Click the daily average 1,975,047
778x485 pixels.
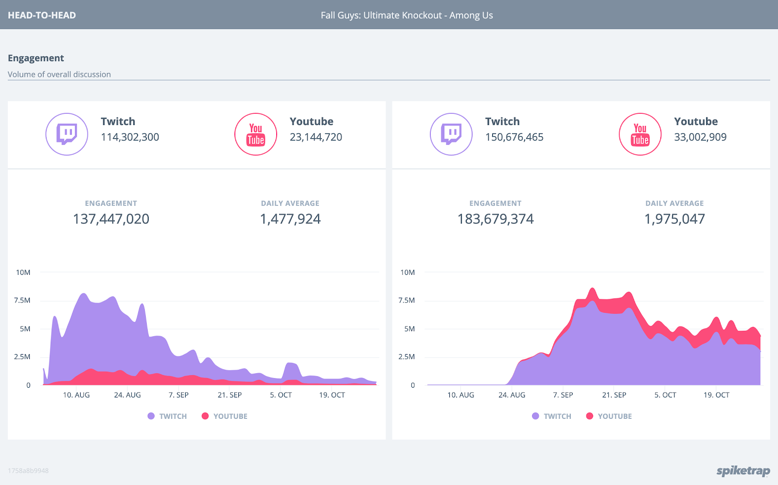pos(674,219)
